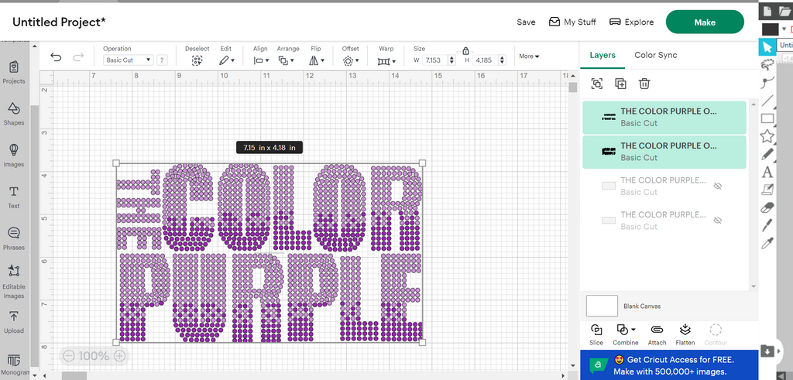
Task: Open the Monogram tool
Action: tap(14, 365)
